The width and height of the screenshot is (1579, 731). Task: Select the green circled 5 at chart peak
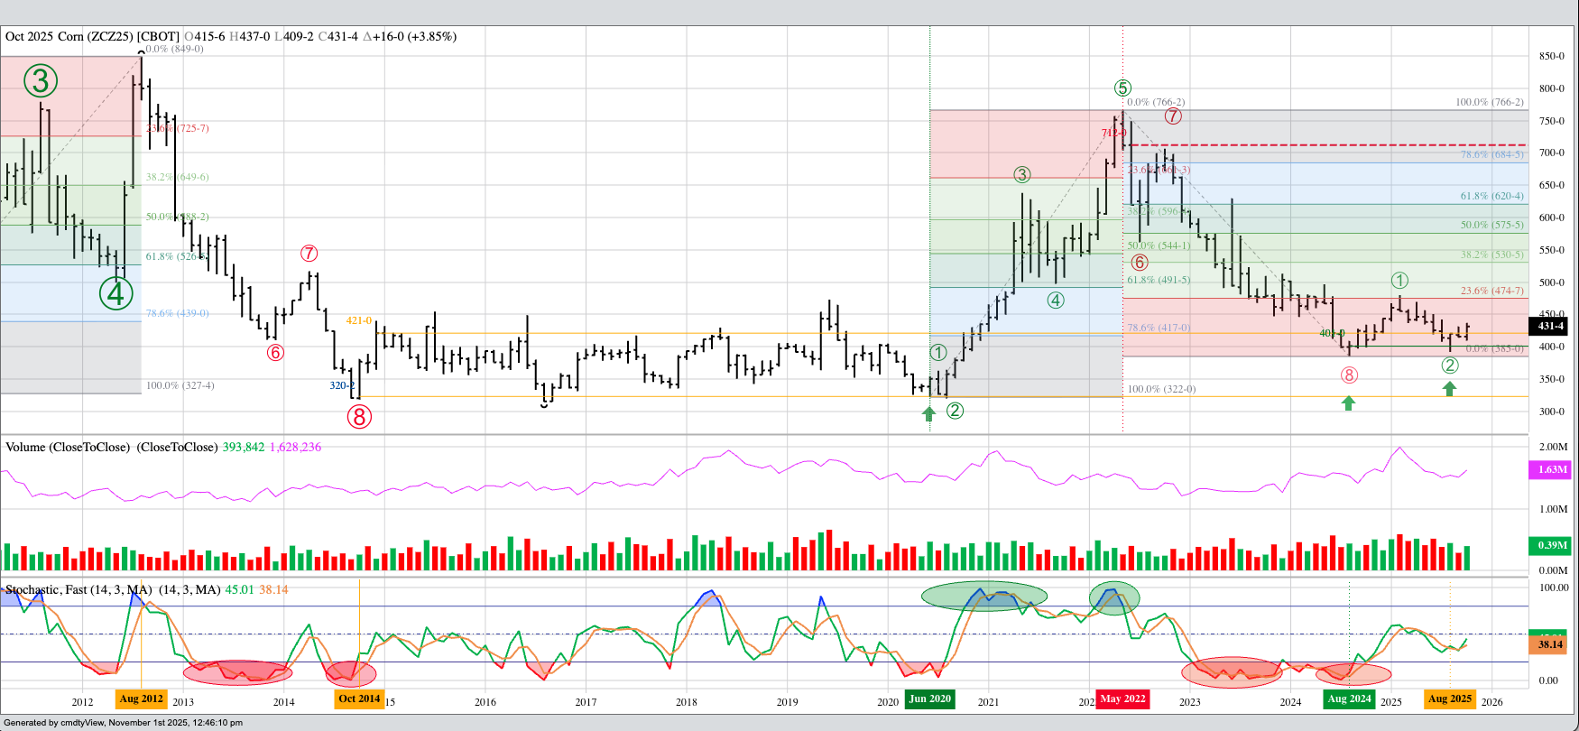click(1122, 88)
